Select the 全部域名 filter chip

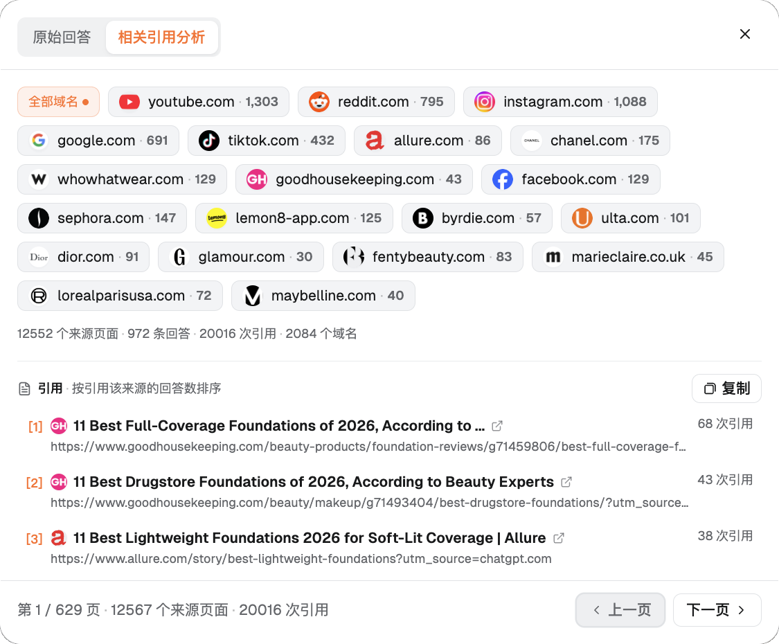pos(59,102)
